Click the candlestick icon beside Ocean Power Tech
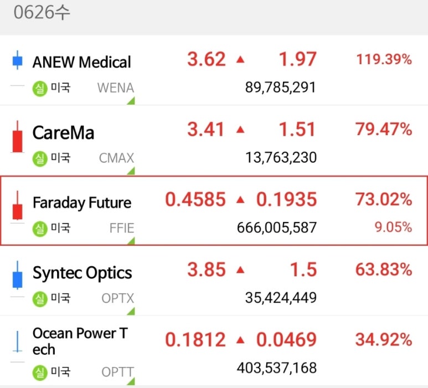 tap(18, 342)
